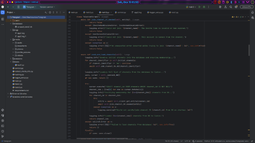Open Project view mode dropdown
This screenshot has height=143, width=255.
point(11,13)
